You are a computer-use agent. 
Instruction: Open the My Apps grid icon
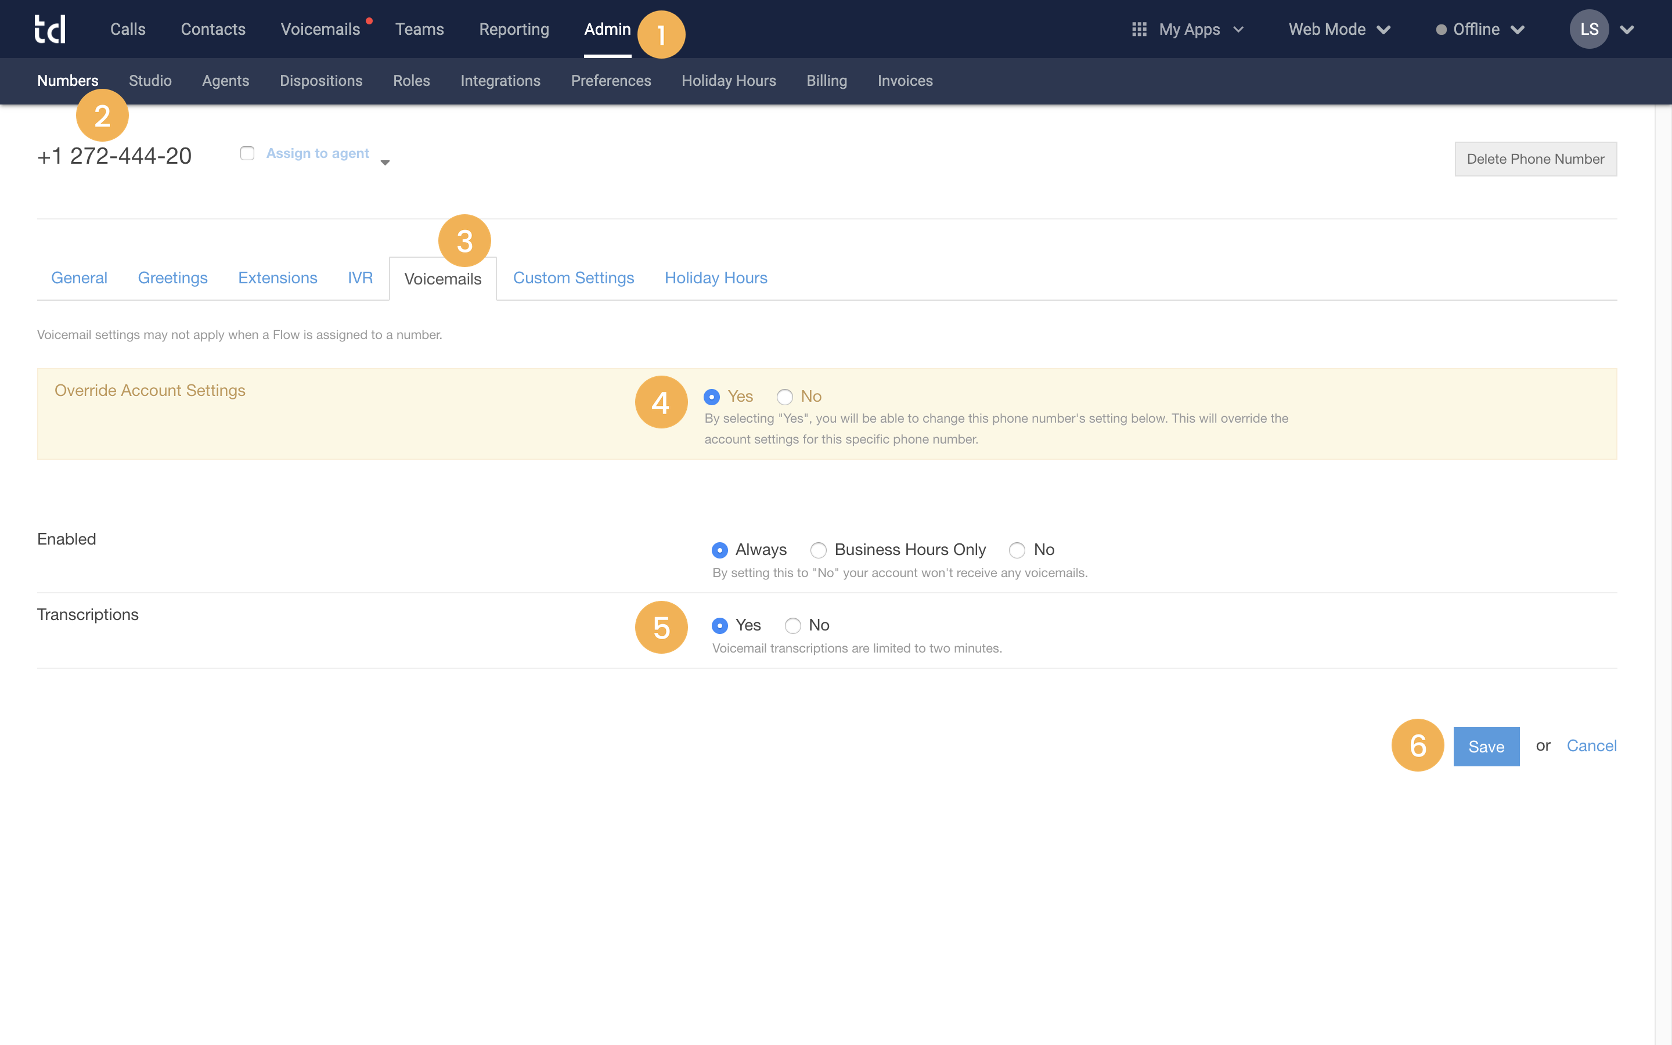[x=1139, y=29]
